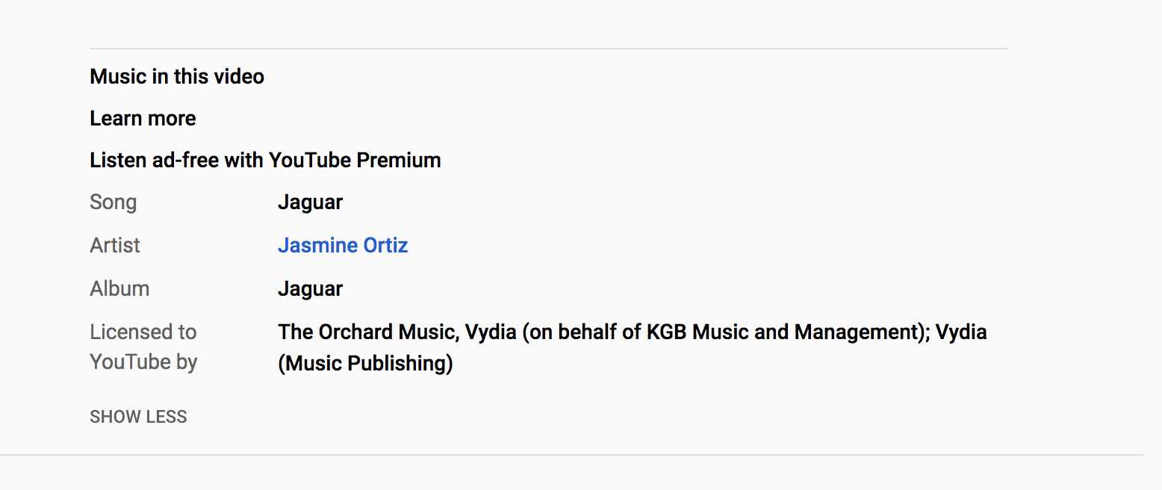
Task: Click the words on behalf of
Action: click(582, 332)
